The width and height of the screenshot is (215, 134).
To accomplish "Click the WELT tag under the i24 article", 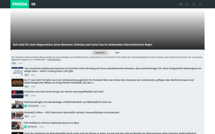I will point(27,75).
